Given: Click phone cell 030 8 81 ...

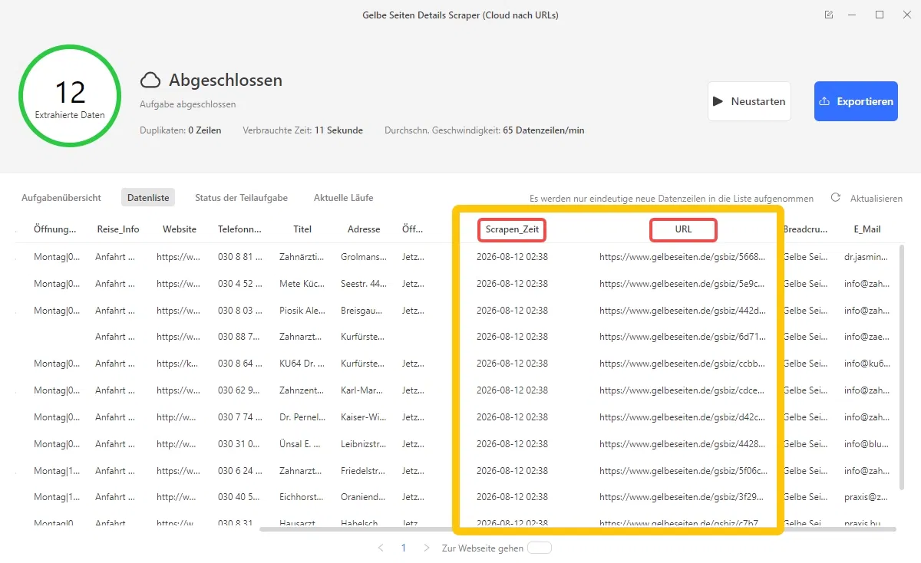Looking at the screenshot, I should pos(240,257).
